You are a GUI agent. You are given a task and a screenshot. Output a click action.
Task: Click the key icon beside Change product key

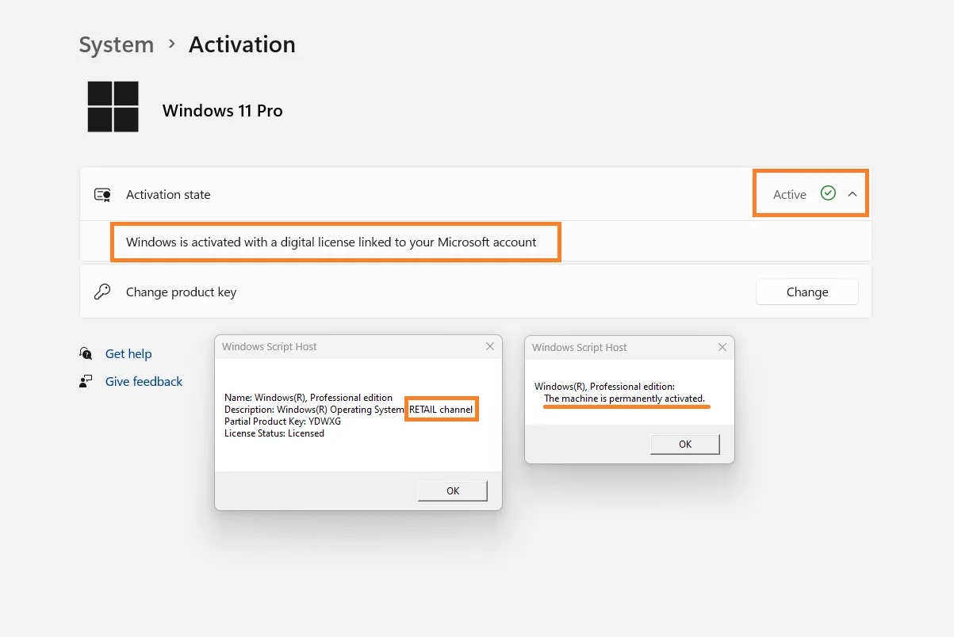coord(102,292)
